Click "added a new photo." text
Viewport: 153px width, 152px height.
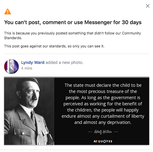[x=64, y=62]
